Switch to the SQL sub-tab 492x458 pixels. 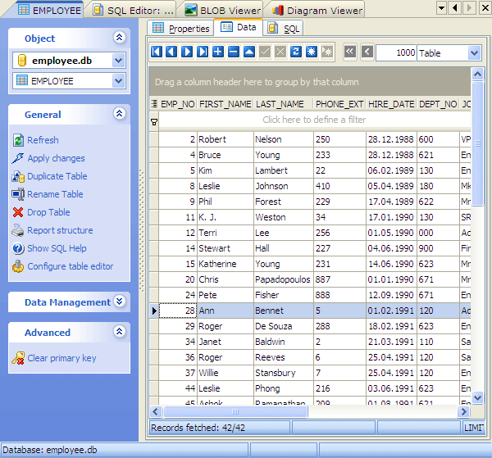(284, 29)
